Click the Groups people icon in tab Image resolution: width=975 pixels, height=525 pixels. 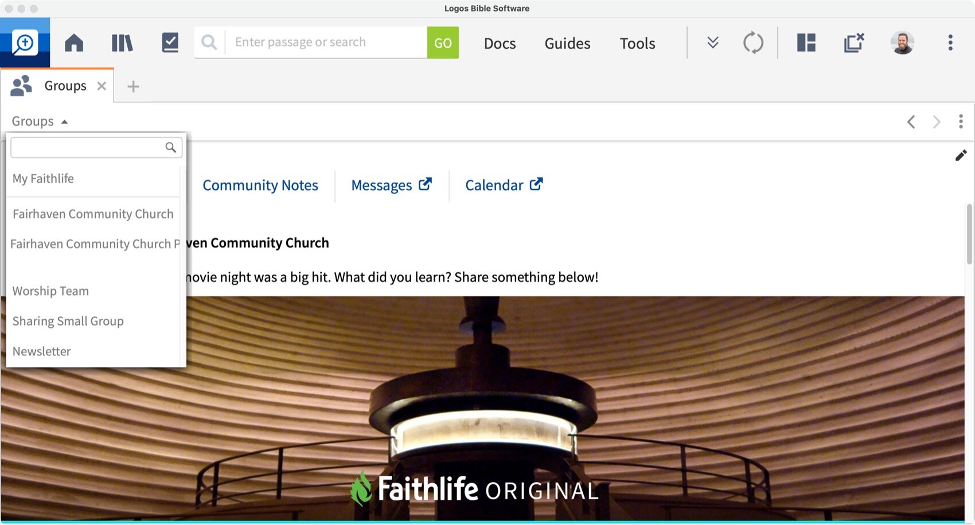click(22, 86)
